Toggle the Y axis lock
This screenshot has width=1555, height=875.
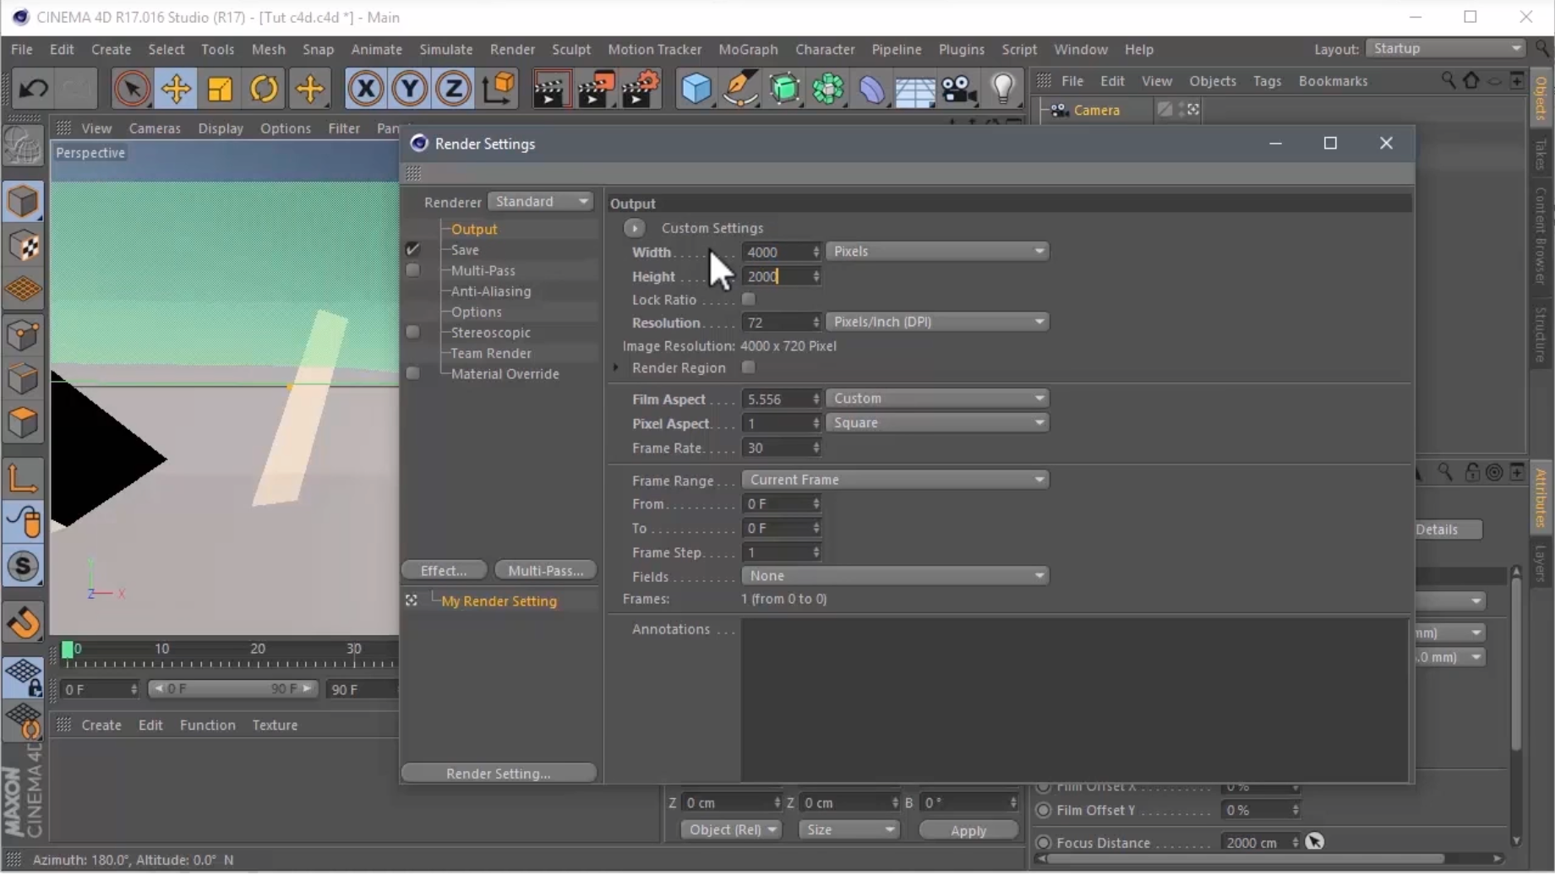coord(409,89)
